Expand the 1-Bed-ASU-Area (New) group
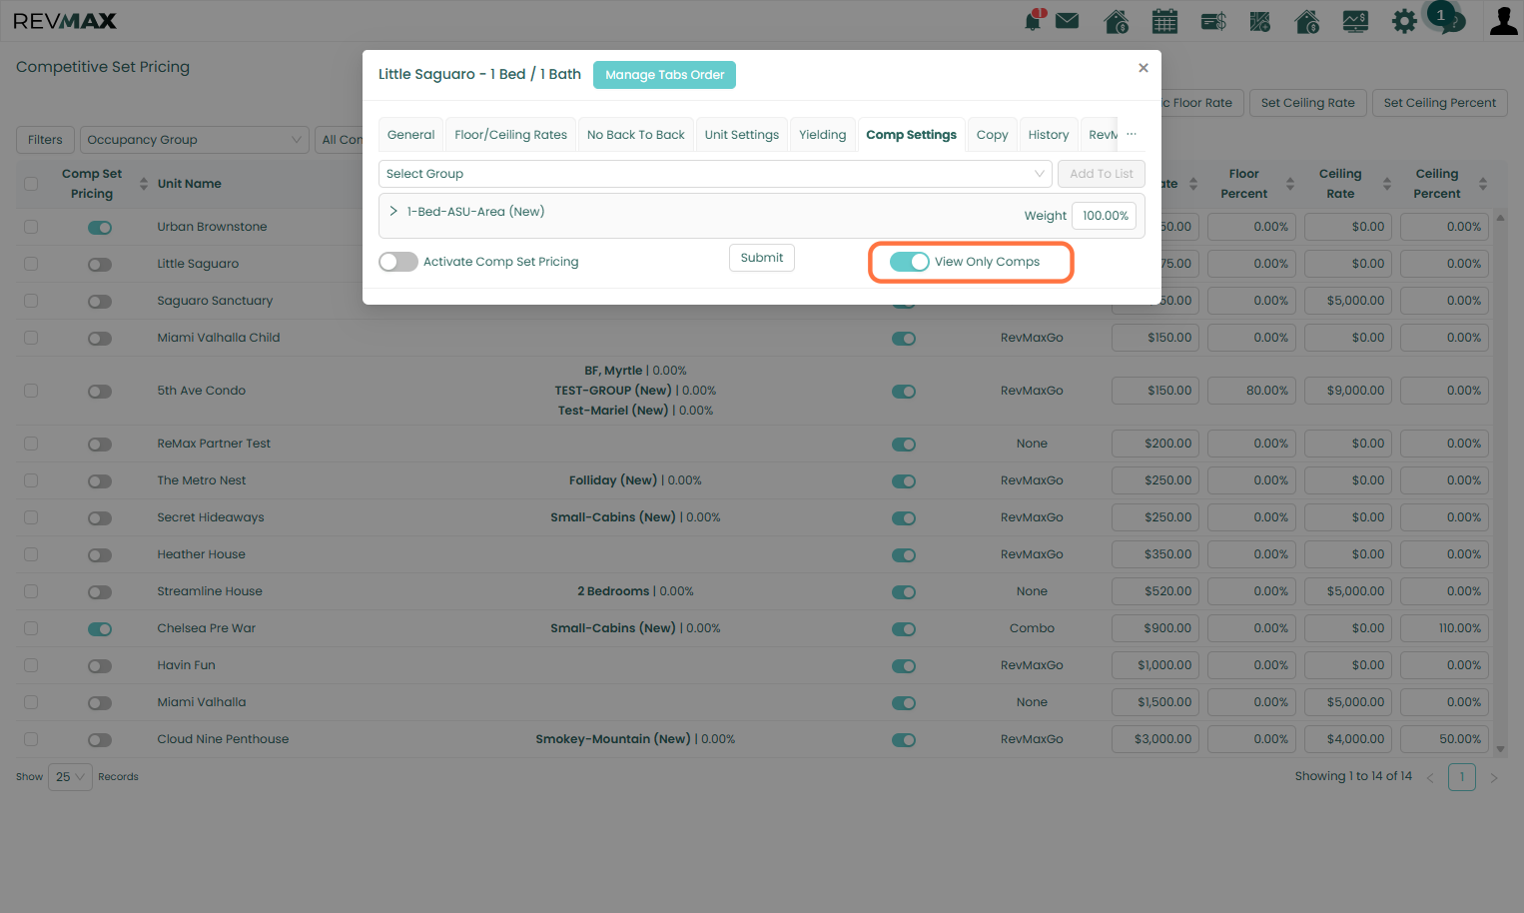 393,212
